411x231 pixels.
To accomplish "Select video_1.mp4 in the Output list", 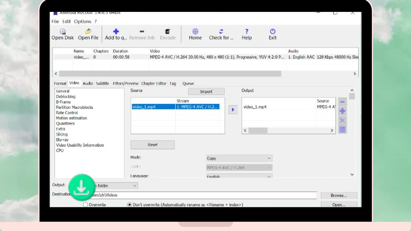I will click(255, 107).
